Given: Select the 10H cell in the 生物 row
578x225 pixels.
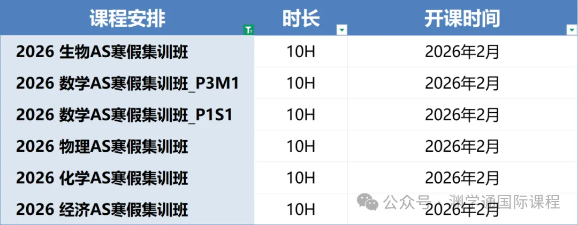Looking at the screenshot, I should click(301, 52).
